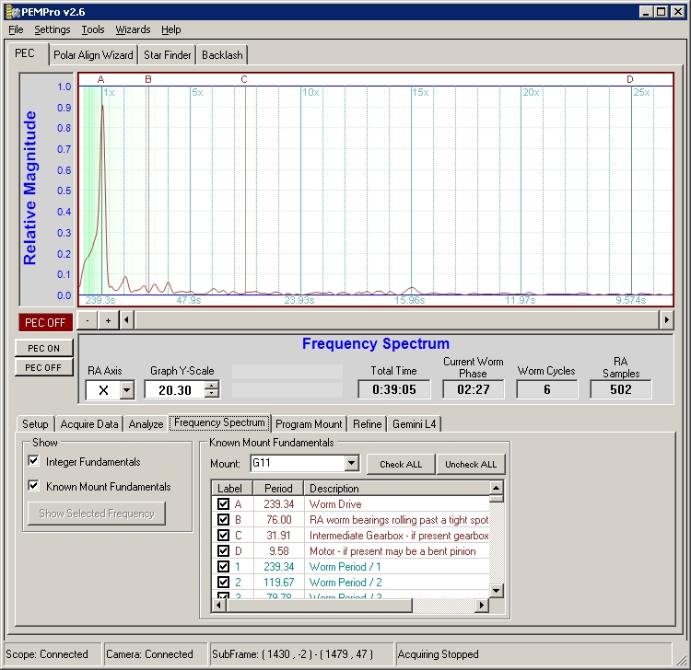The image size is (691, 670).
Task: Click marker D on the spectrum graph
Action: pos(630,79)
